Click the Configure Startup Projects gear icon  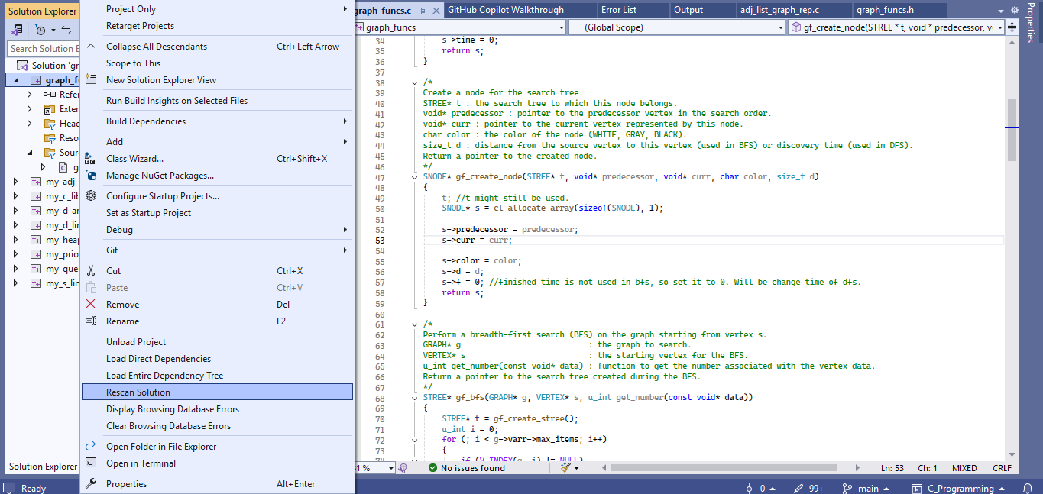(91, 196)
